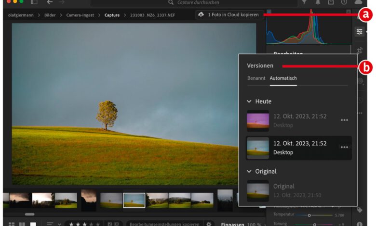Set rating to five stars
This screenshot has width=376, height=226.
tap(98, 224)
